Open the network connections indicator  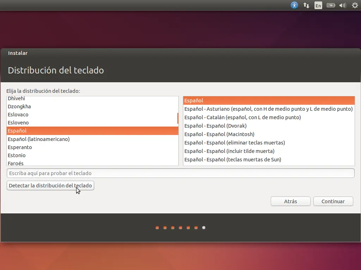click(x=306, y=5)
